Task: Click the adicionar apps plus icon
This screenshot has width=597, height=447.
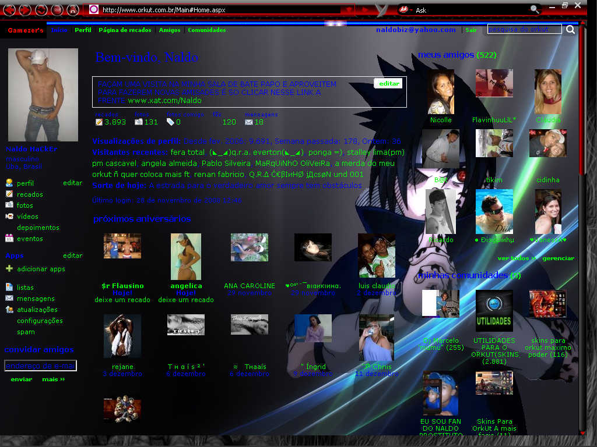Action: click(9, 268)
